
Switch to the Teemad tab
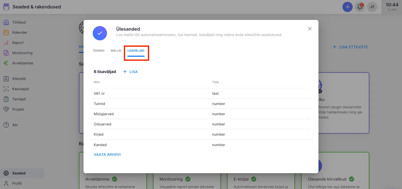(x=99, y=51)
